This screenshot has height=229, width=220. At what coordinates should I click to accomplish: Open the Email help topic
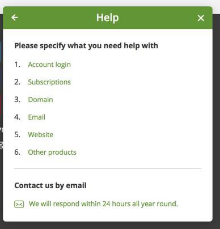tap(37, 117)
